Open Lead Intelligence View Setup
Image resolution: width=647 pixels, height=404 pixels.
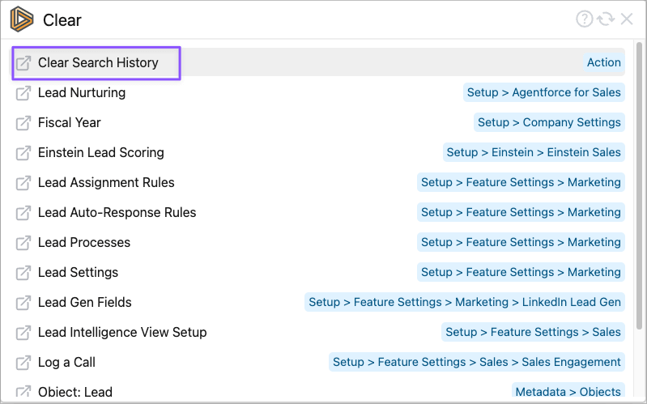pos(122,333)
